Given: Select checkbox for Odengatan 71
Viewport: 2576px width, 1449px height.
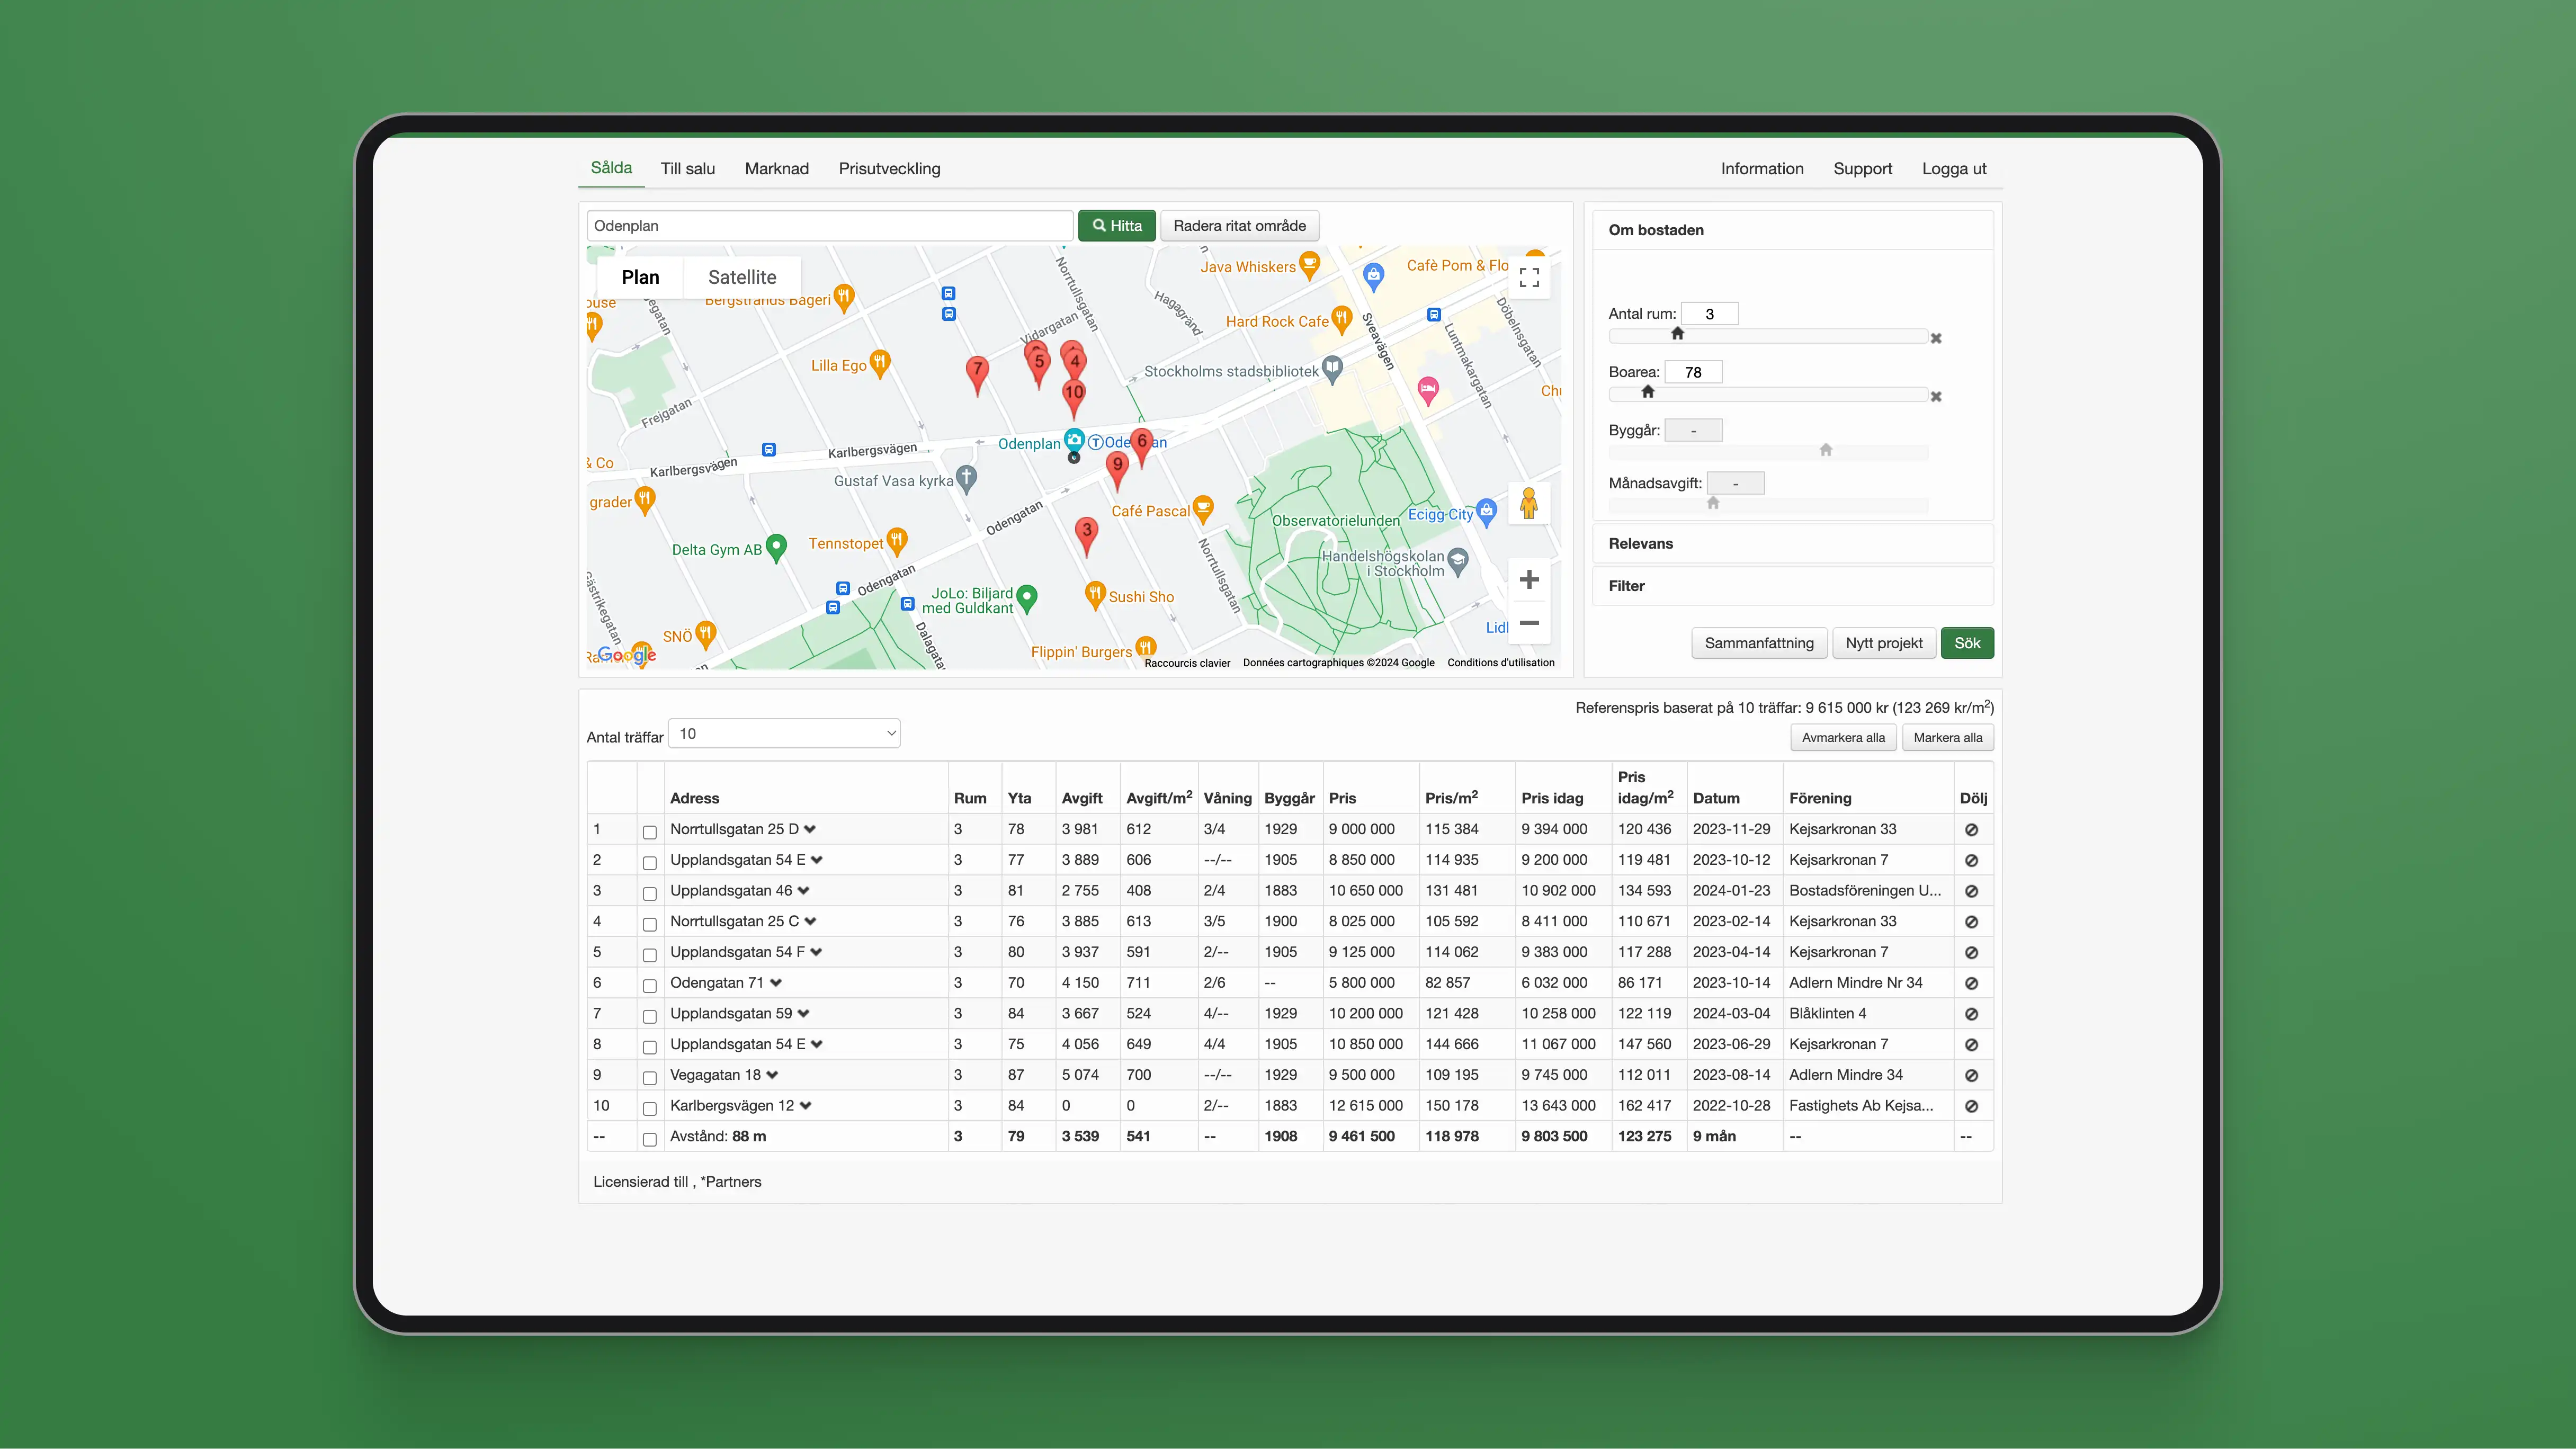Looking at the screenshot, I should tap(650, 986).
